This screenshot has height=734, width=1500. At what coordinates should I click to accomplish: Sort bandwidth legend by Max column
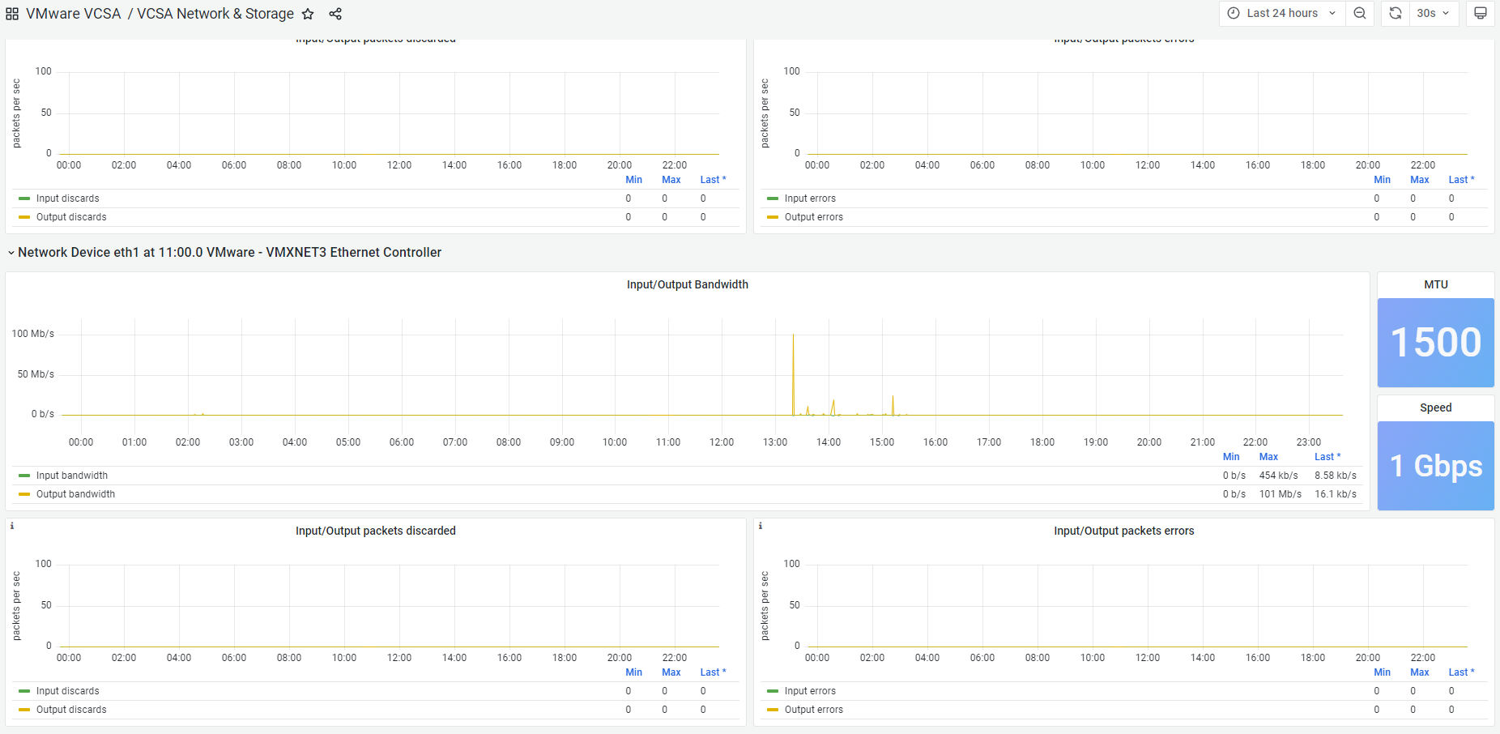(1268, 457)
